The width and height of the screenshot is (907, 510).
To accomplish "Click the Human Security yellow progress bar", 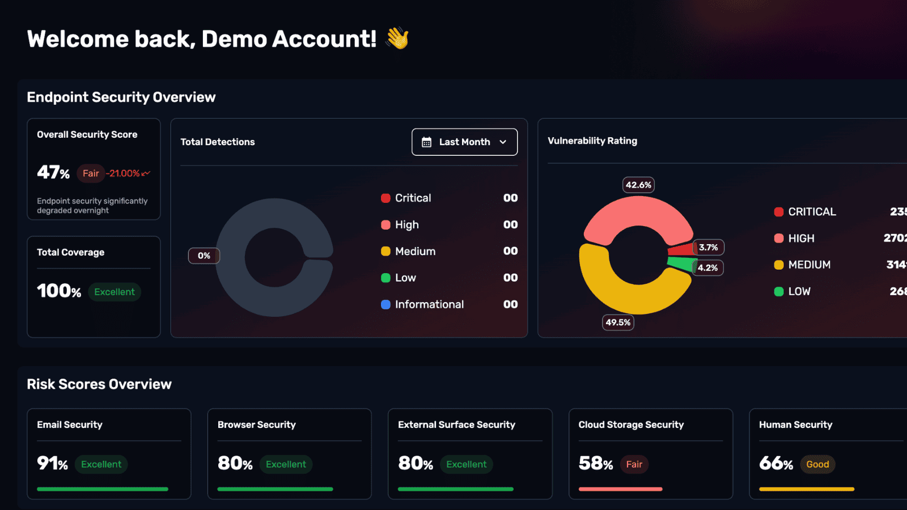I will point(807,489).
